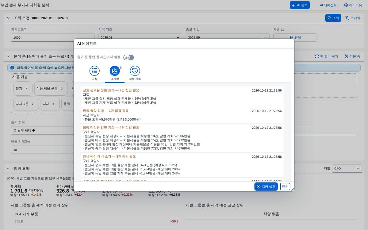Collapse the 분석 축 section

(8, 56)
